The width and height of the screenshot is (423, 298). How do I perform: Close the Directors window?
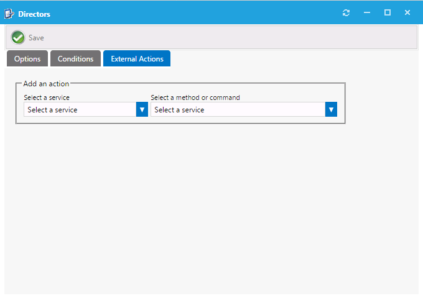(407, 13)
